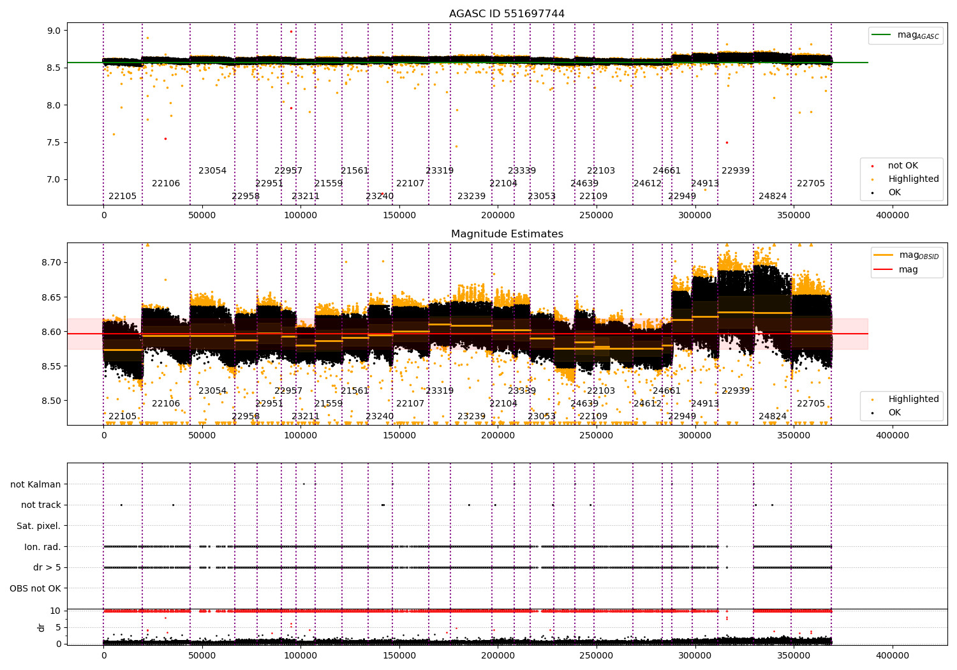
Task: Click the 'Magnitude Estimates' plot title
Action: [507, 234]
